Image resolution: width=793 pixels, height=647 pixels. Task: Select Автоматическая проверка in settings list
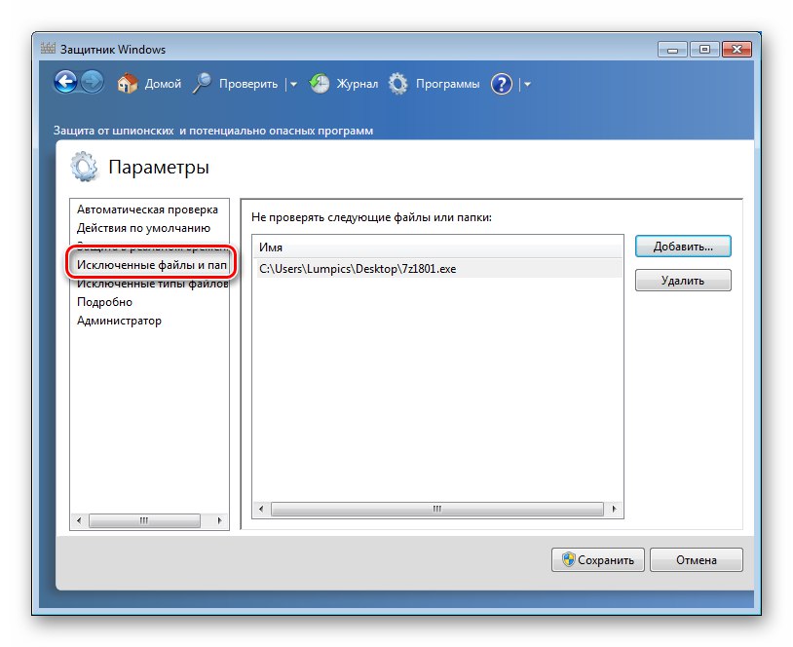tap(147, 209)
